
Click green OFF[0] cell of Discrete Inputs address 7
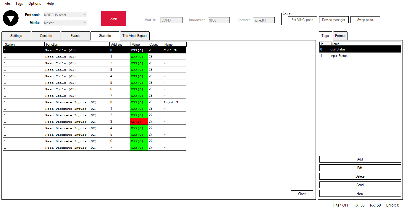tap(139, 148)
